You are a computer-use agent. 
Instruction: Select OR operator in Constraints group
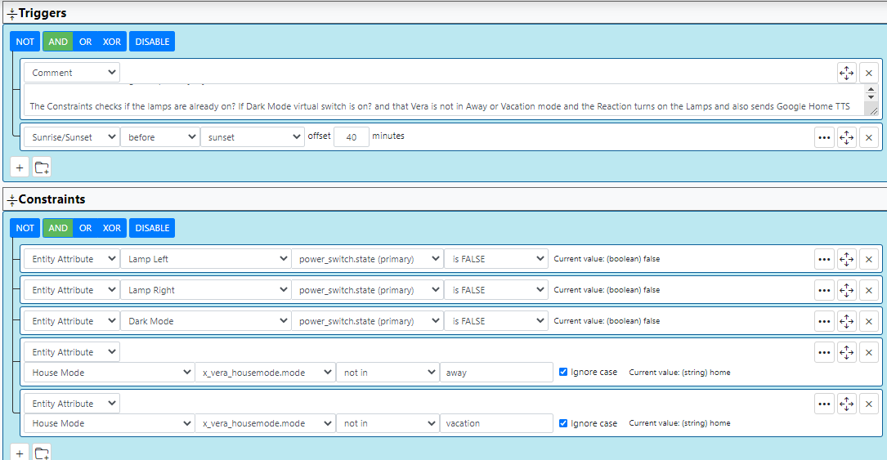85,228
